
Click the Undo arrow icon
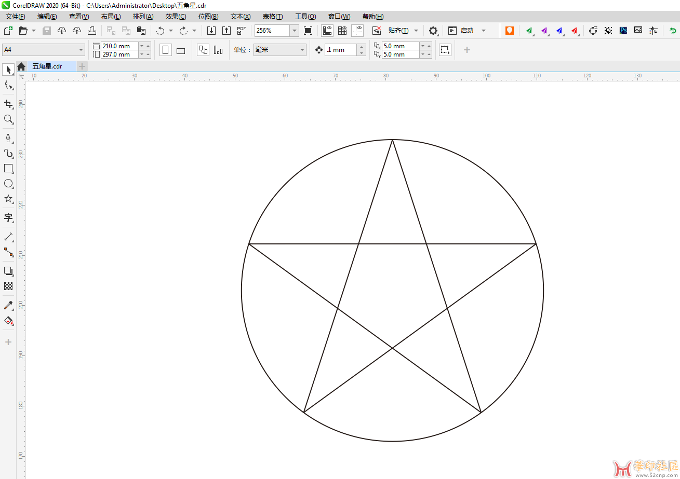pyautogui.click(x=161, y=31)
